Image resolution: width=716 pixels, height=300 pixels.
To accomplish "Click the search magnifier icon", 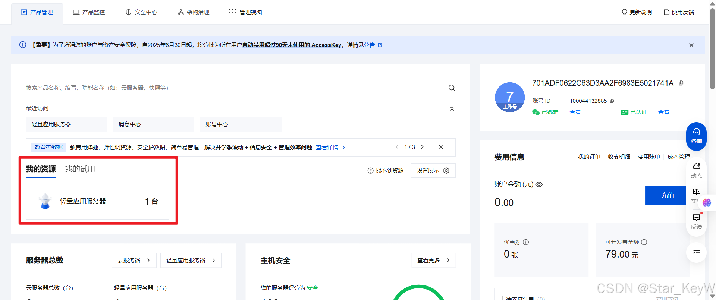I will click(452, 88).
